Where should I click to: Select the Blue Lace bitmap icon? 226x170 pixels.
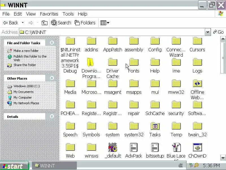click(x=176, y=147)
